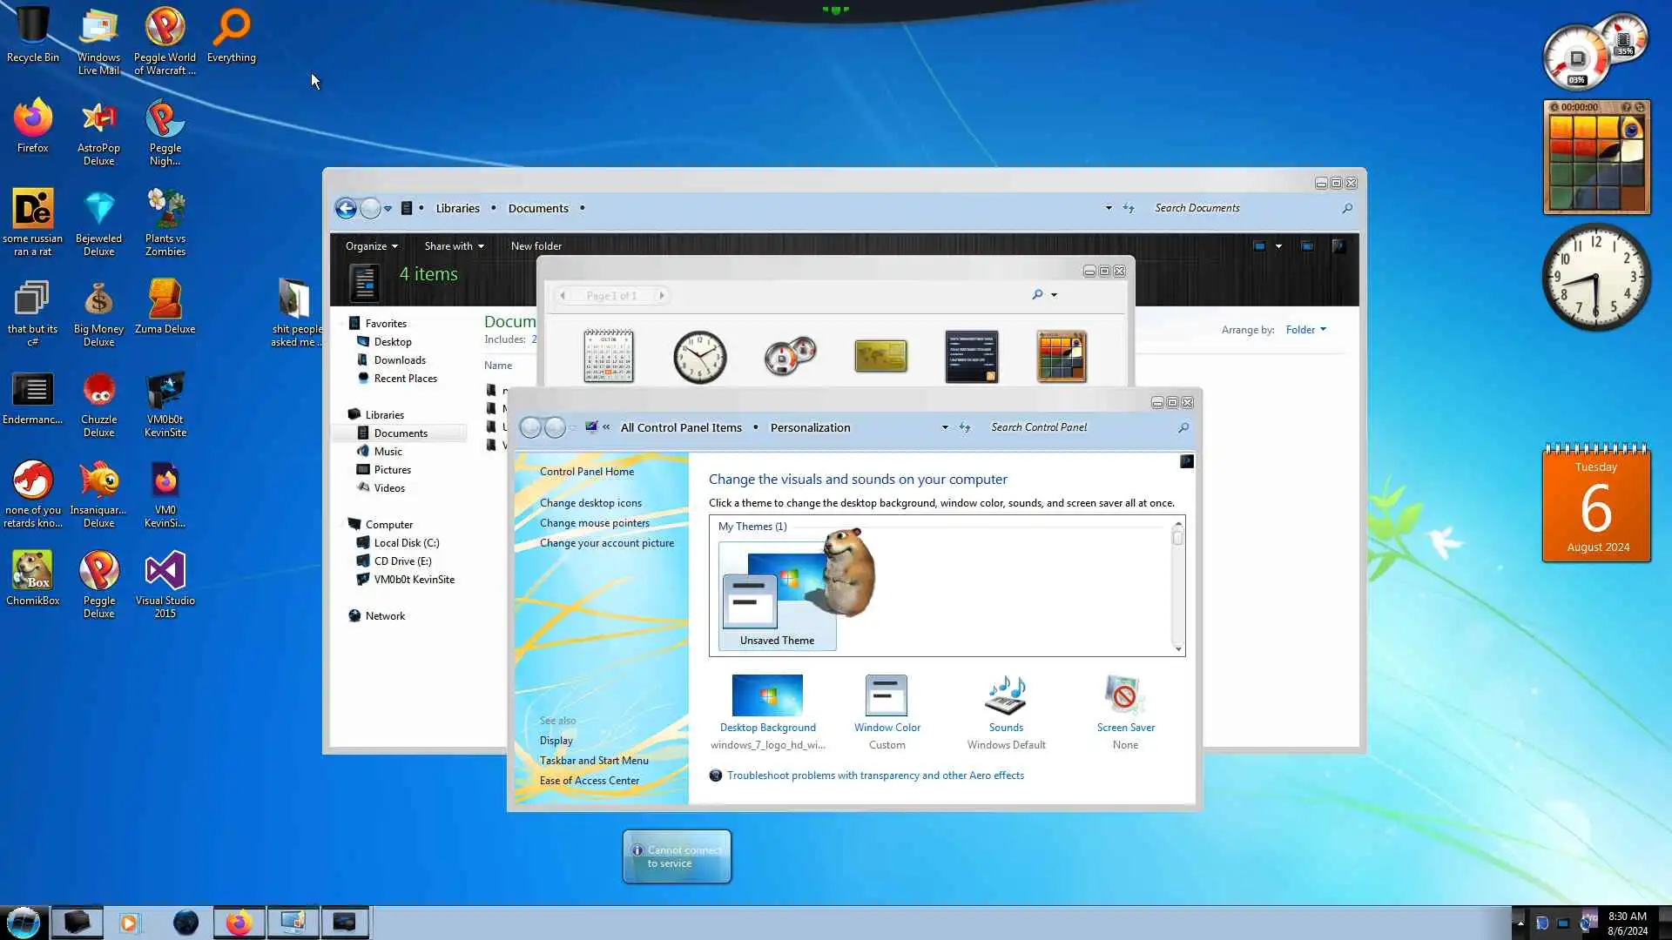Open Screen Saver settings icon
The image size is (1672, 940).
(1125, 696)
